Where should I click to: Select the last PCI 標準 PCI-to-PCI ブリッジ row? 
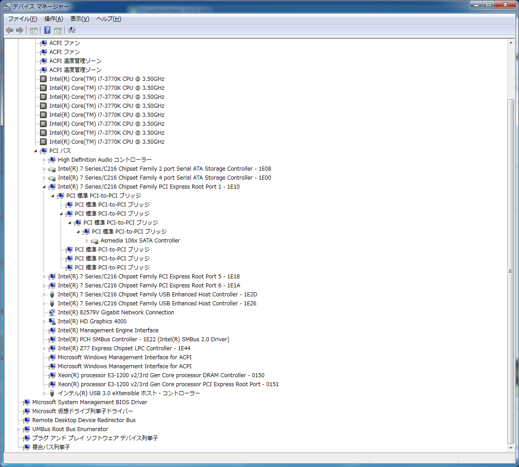pos(112,268)
